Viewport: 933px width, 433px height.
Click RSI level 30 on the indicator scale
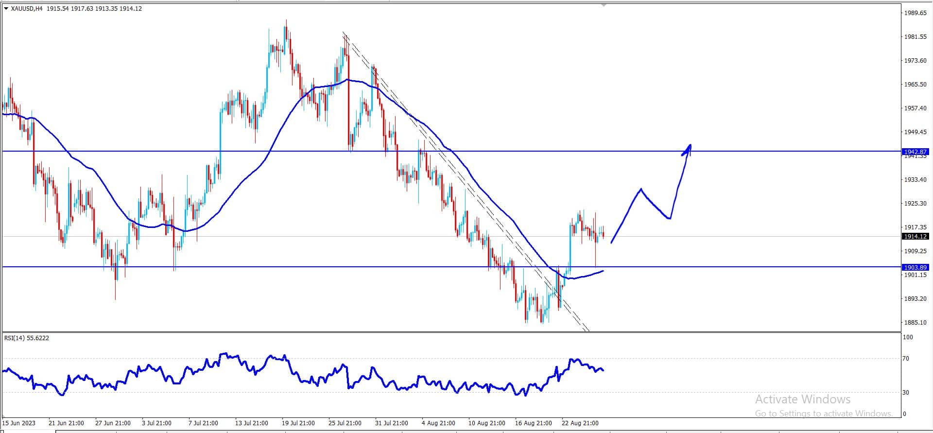click(906, 392)
